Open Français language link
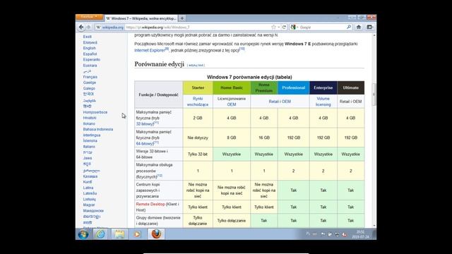The image size is (452, 254). pyautogui.click(x=90, y=77)
